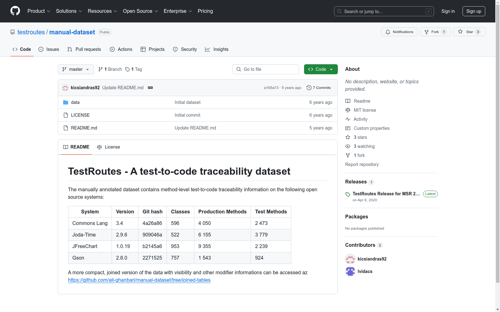Viewport: 500px width, 312px height.
Task: Click the branch icon next to 1 Branch
Action: coord(101,69)
